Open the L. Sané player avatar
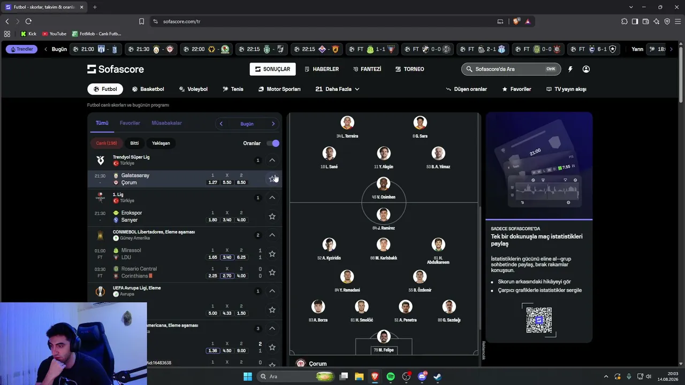 (x=329, y=153)
